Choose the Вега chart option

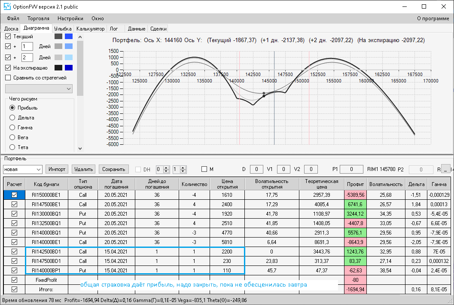click(x=12, y=137)
